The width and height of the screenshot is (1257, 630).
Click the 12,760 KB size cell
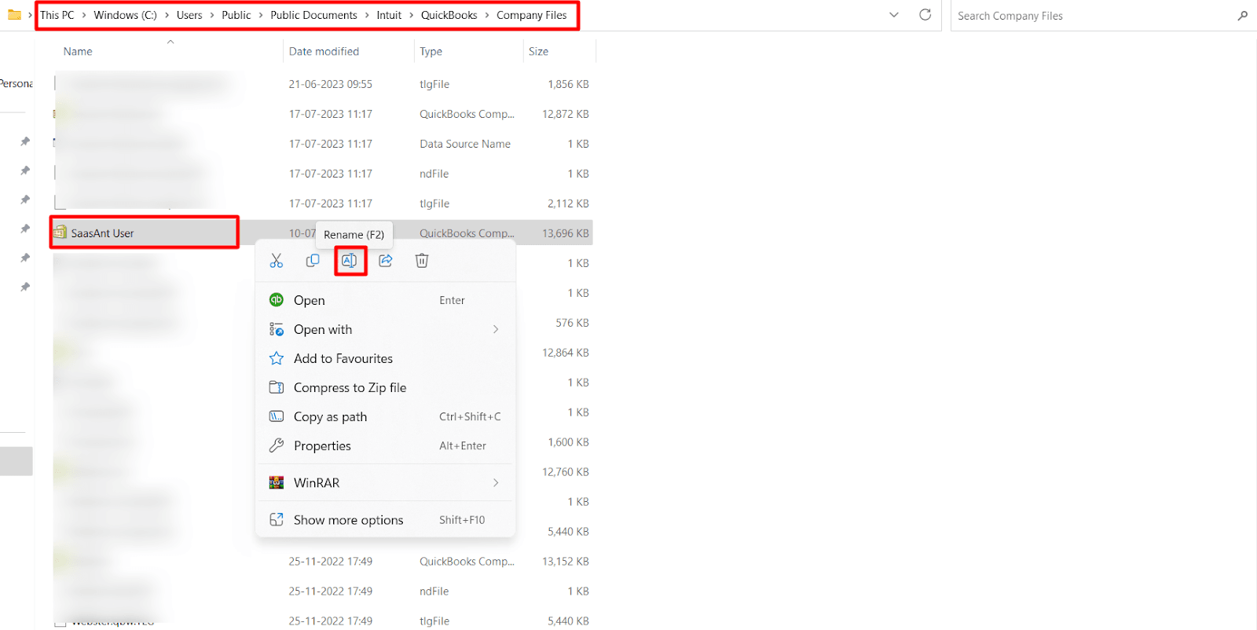(x=565, y=472)
